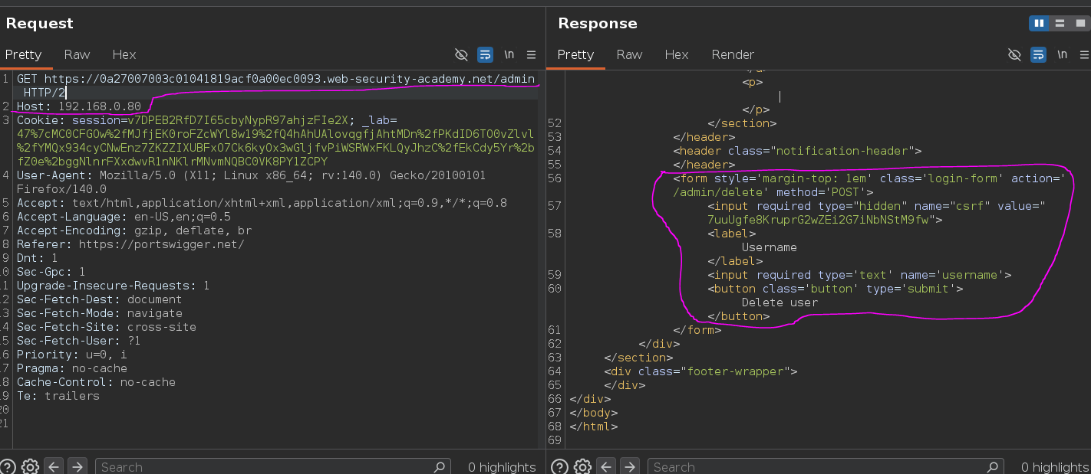Viewport: 1091px width, 474px height.
Task: Switch Request panel to Hex tab
Action: pyautogui.click(x=124, y=54)
